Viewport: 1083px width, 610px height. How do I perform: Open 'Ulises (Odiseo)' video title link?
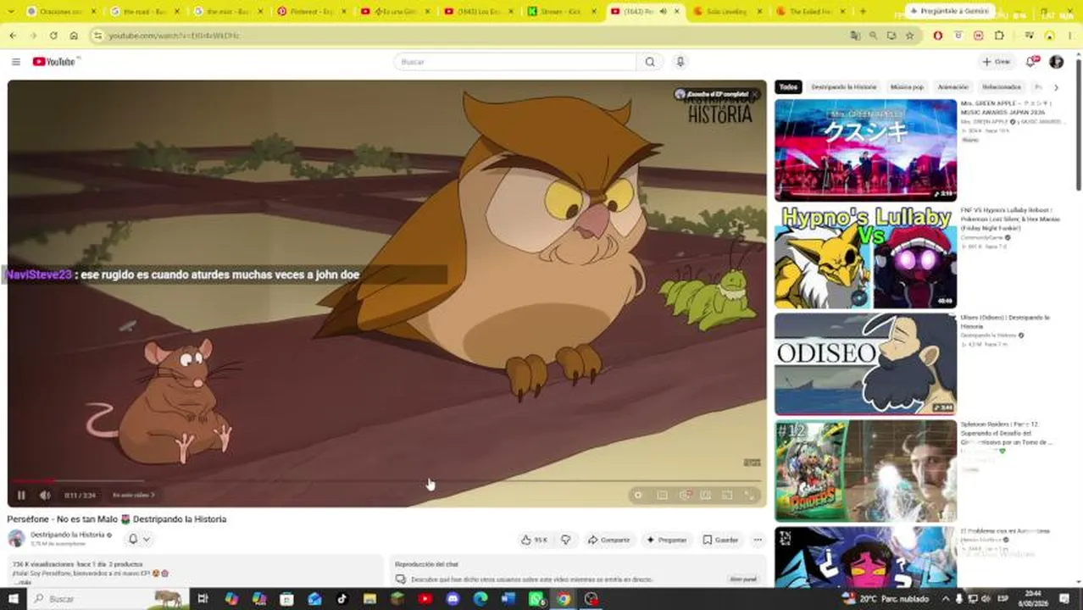1005,321
